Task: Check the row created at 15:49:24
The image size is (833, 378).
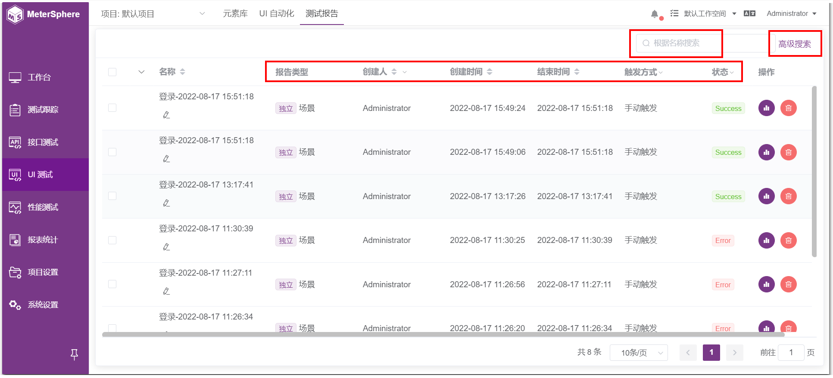Action: coord(112,108)
